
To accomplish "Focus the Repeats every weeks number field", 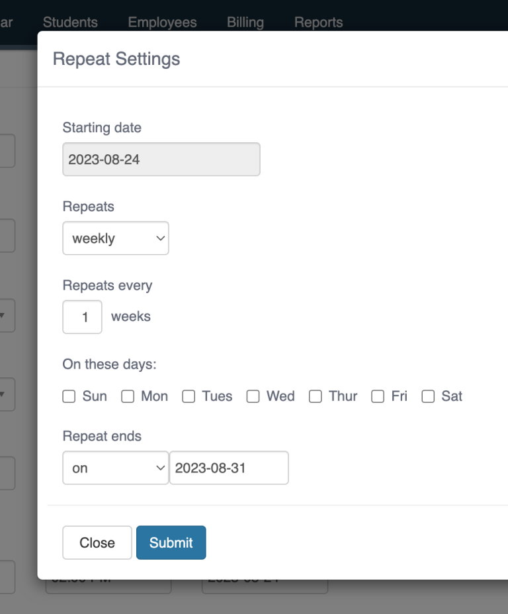I will [x=82, y=317].
